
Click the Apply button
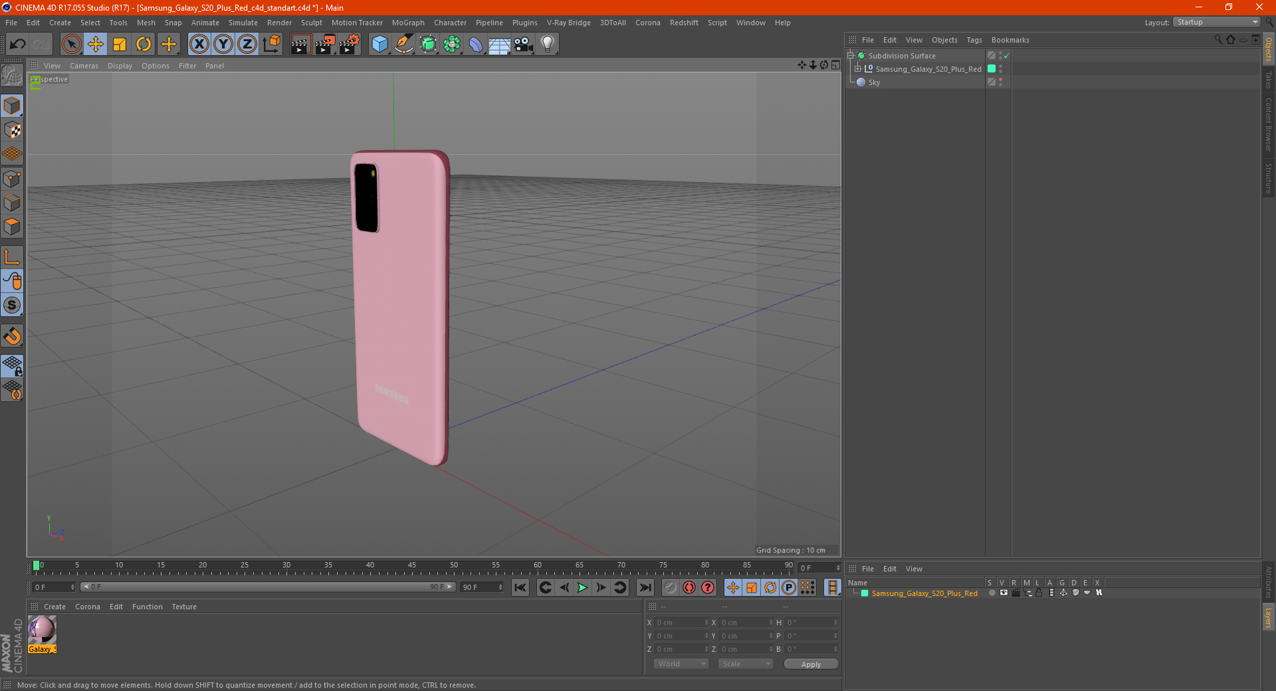tap(811, 664)
